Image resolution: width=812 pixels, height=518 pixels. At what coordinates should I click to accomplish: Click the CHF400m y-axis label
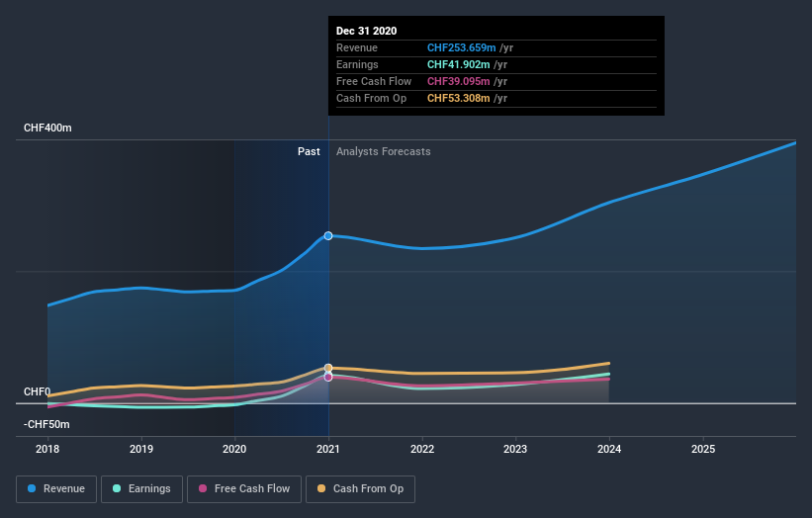tap(47, 128)
